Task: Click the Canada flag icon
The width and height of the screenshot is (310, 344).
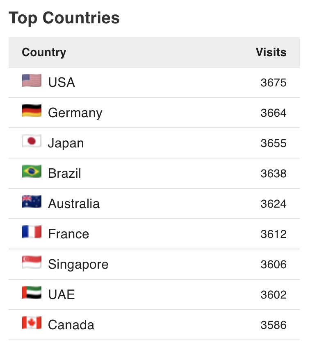Action: click(x=32, y=323)
